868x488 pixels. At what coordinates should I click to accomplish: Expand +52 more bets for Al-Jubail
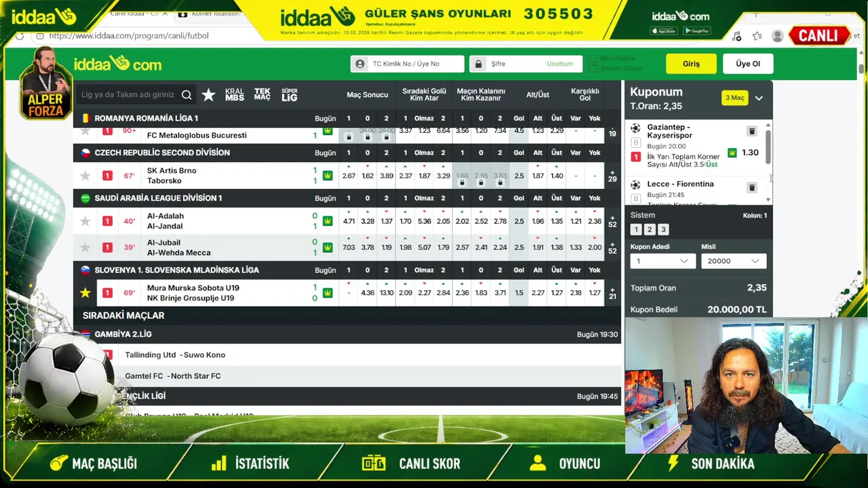tap(612, 247)
